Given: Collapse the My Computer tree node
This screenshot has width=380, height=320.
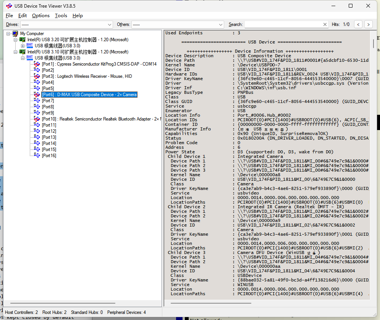Looking at the screenshot, I should pyautogui.click(x=8, y=34).
